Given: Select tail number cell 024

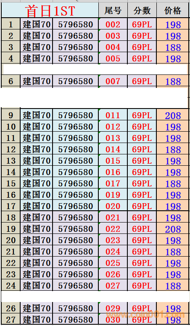Looking at the screenshot, I should click(113, 252).
